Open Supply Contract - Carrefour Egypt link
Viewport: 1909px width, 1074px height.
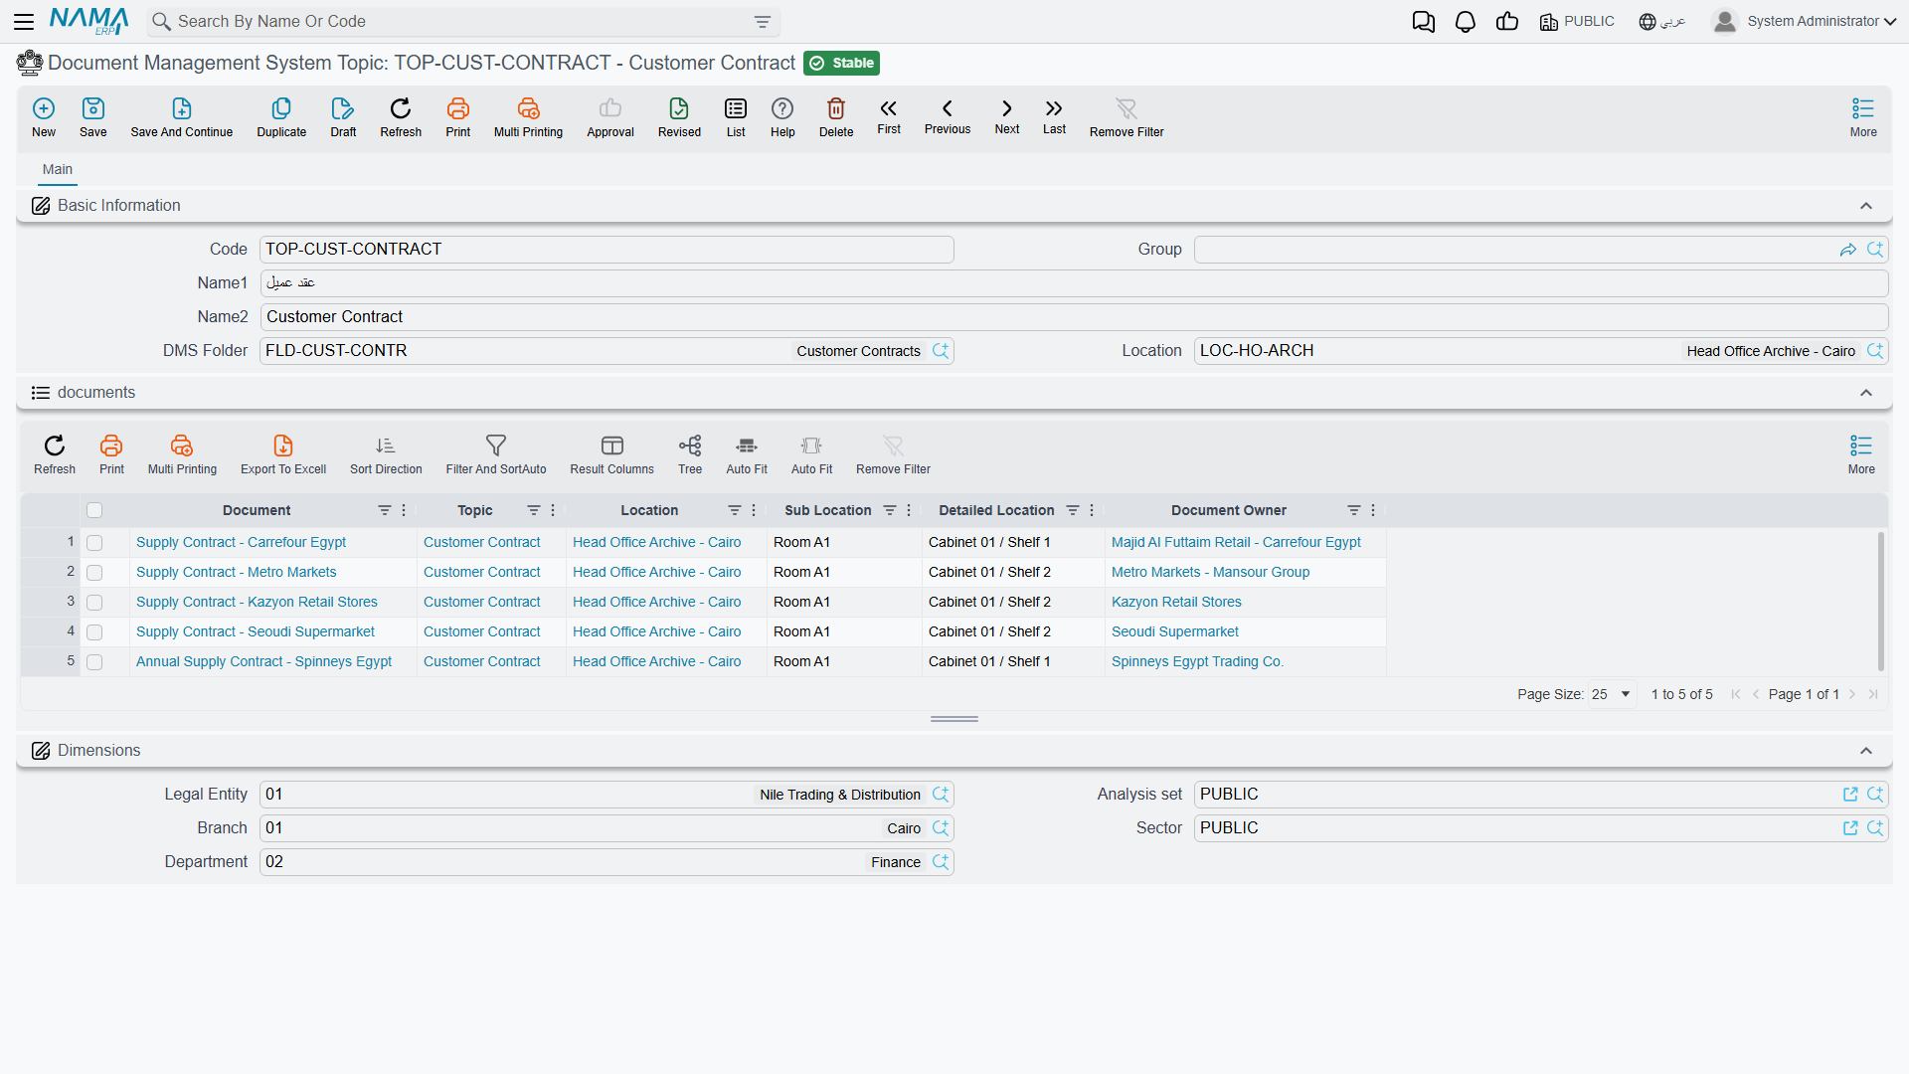tap(241, 542)
